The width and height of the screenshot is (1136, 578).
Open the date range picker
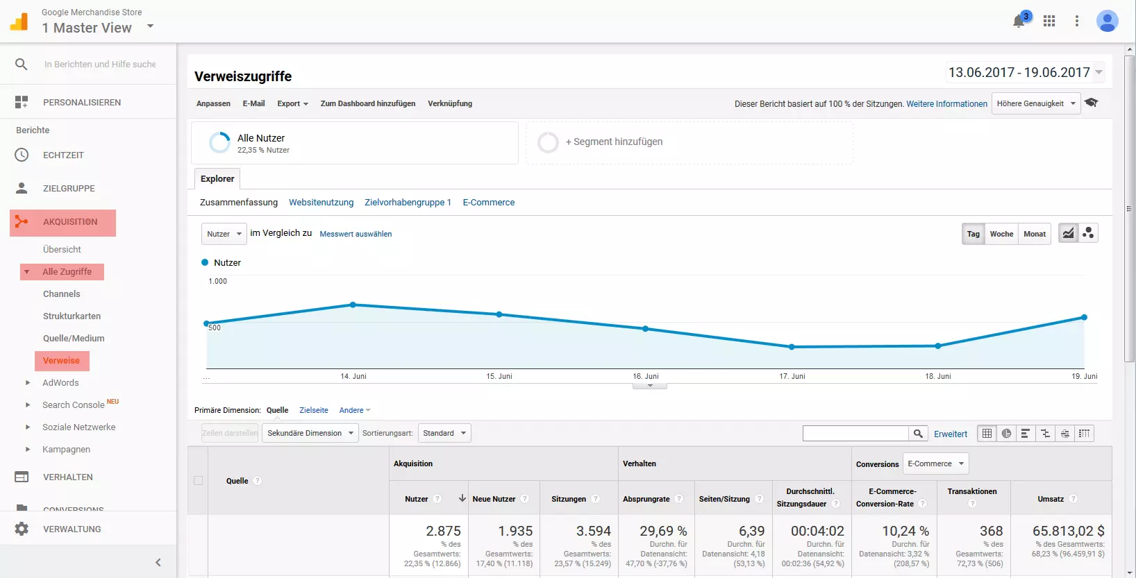coord(1025,72)
